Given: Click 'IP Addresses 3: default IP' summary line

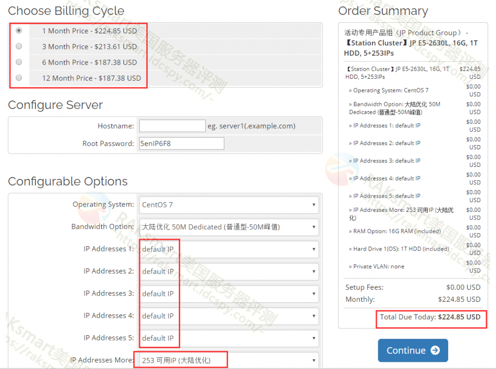Looking at the screenshot, I should 385,161.
